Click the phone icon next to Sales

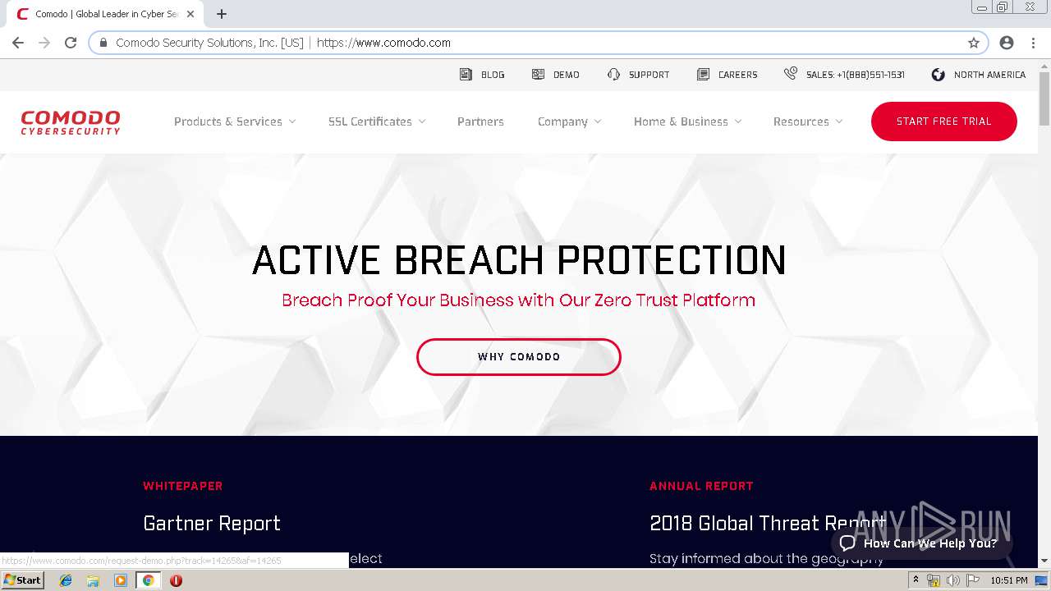(790, 73)
